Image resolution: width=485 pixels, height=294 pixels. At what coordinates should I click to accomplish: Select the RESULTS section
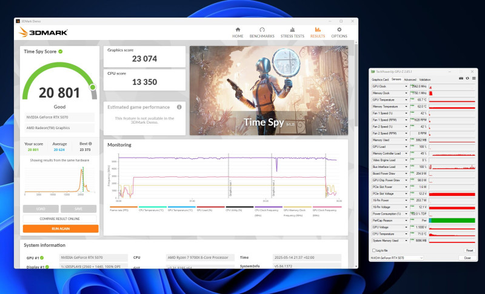coord(318,32)
